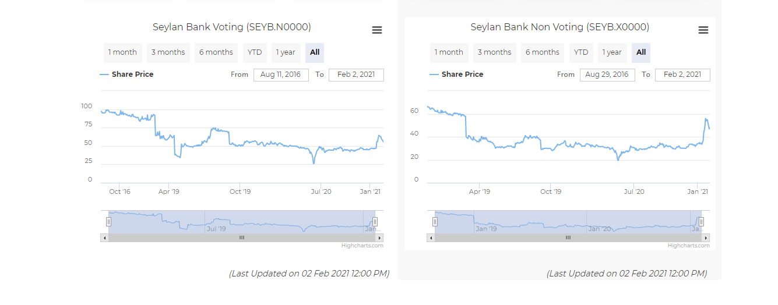
Task: Click Jan '20 label in Non Voting navigator
Action: tap(599, 229)
